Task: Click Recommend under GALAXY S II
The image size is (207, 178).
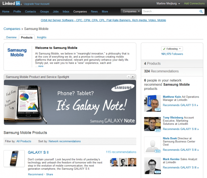Action: [x=35, y=174]
